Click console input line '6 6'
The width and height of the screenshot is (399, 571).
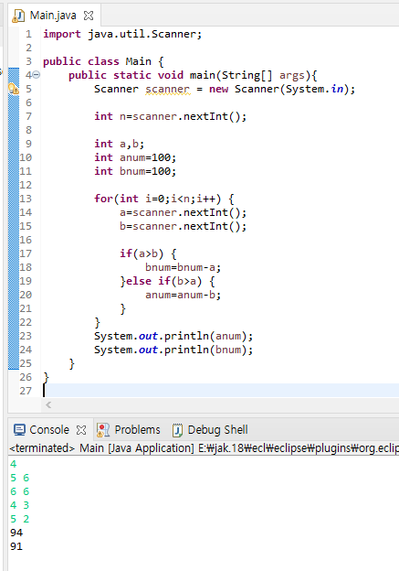[19, 491]
